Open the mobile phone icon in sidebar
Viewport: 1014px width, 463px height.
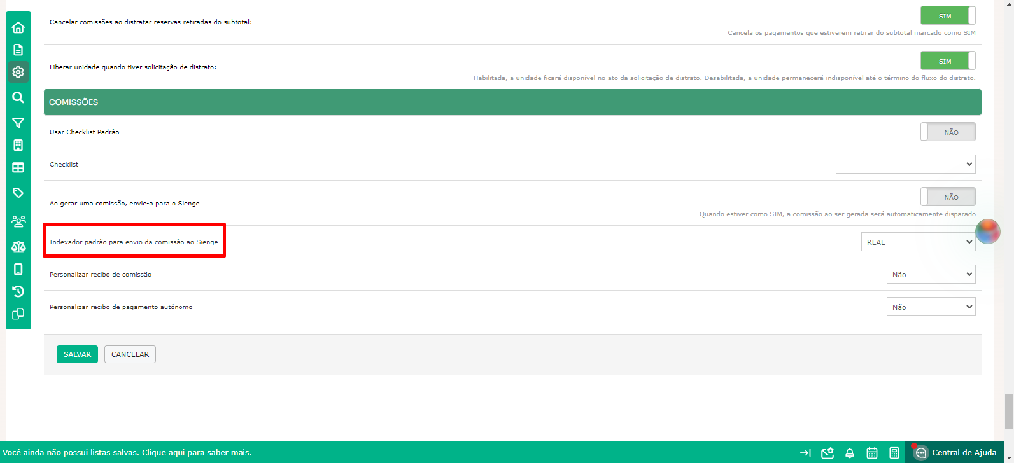point(18,269)
